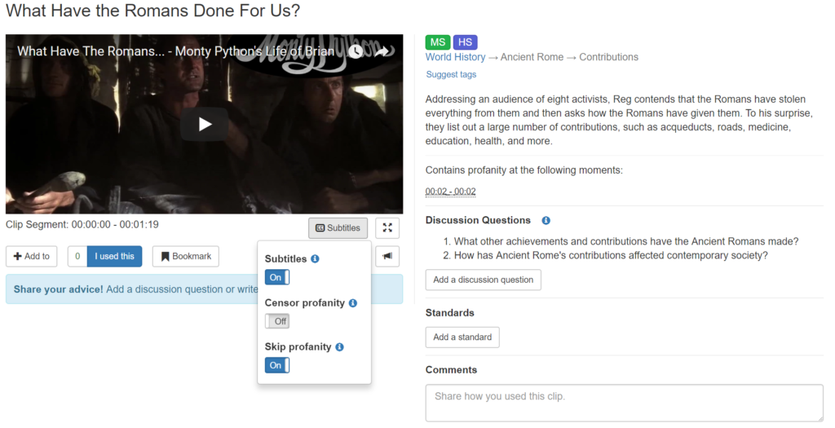835x428 pixels.
Task: Click the Contributions breadcrumb text
Action: [x=608, y=57]
